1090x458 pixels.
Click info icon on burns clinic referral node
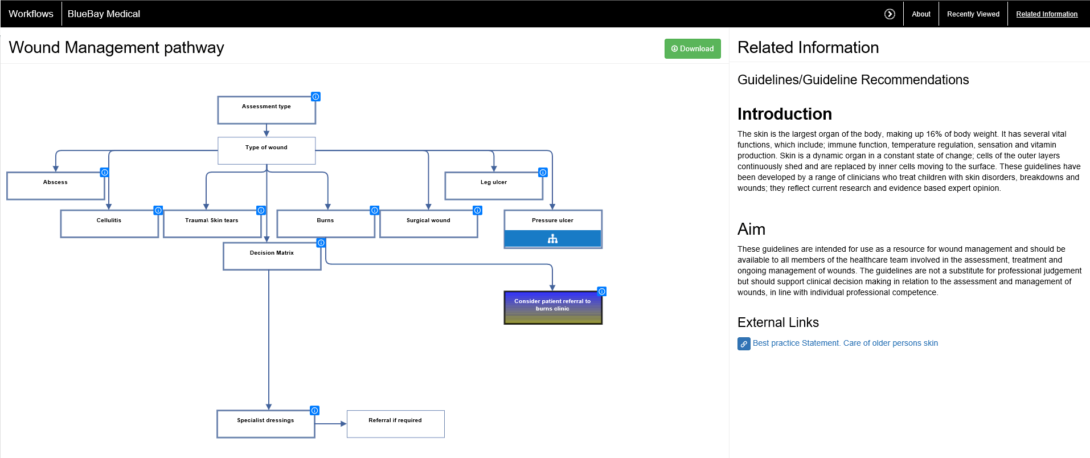(601, 291)
